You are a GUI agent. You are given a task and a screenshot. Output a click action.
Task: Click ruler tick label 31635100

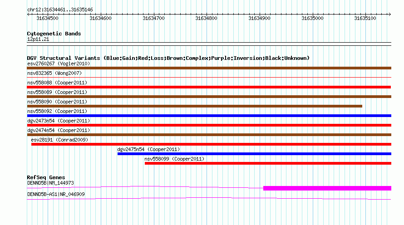point(365,18)
